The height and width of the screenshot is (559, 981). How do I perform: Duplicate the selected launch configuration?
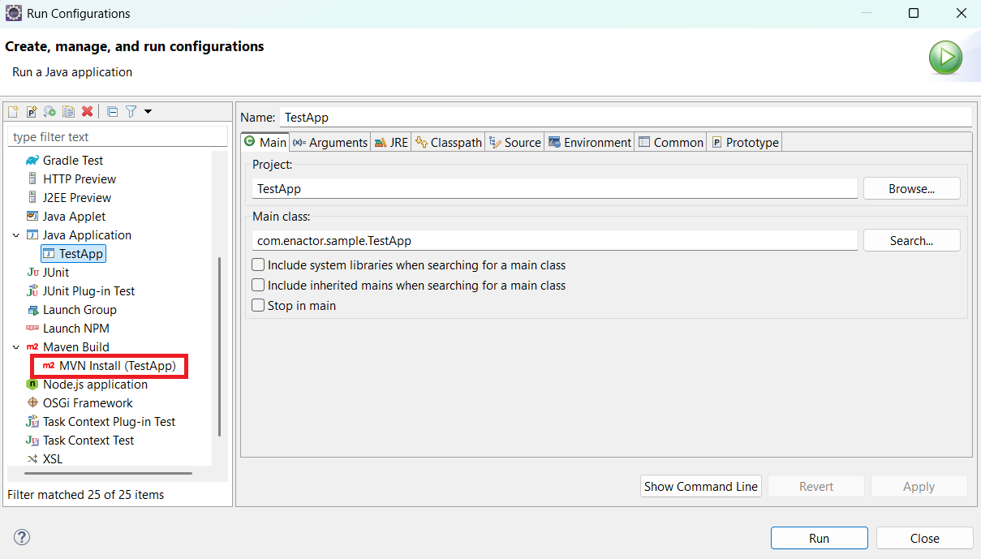(69, 111)
